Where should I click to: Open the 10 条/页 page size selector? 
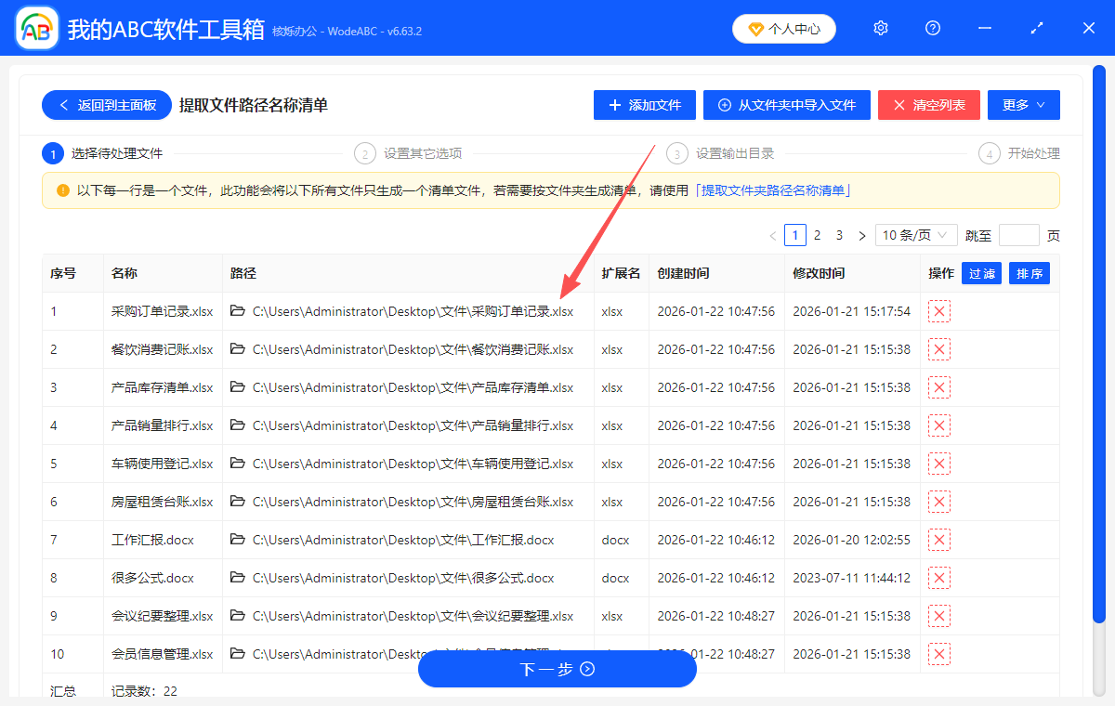[x=915, y=235]
